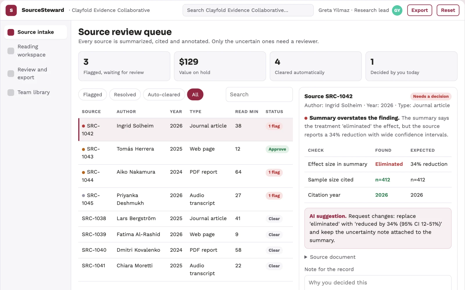
Task: Select the SRC-1042 row
Action: (x=185, y=130)
